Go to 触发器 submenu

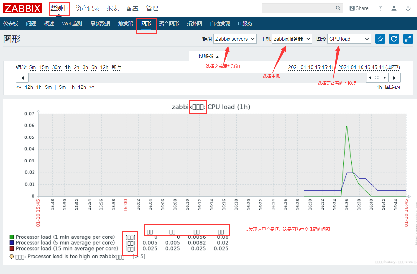(125, 24)
